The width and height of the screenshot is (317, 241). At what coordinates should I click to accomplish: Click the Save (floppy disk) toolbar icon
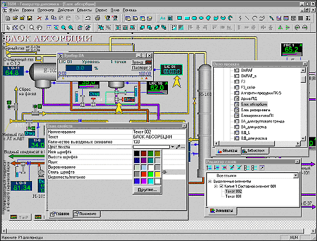click(x=30, y=18)
